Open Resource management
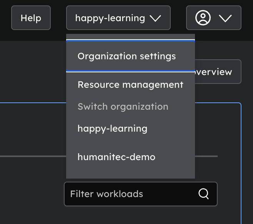 coord(130,85)
